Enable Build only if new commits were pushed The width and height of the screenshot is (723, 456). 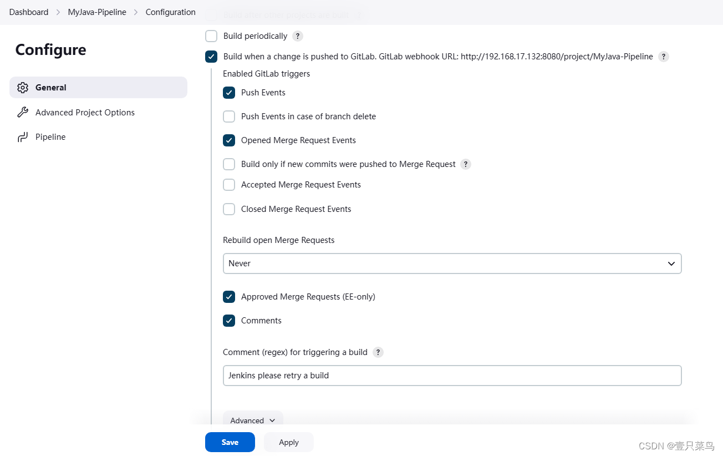(229, 164)
